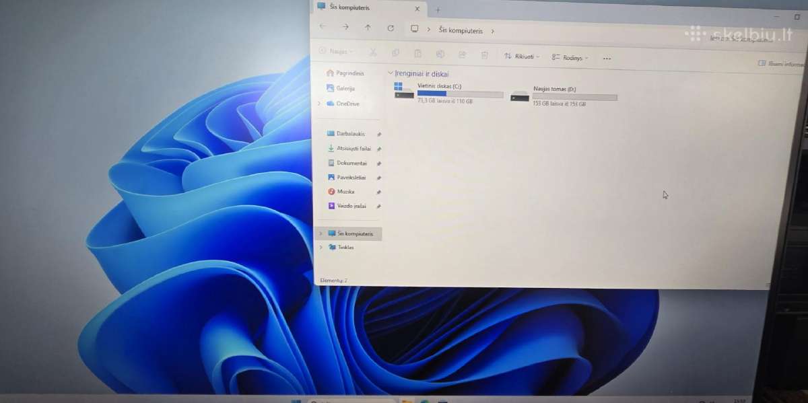Select Naujas tomas (D:) drive icon
Viewport: 808px width, 403px height.
tap(520, 96)
